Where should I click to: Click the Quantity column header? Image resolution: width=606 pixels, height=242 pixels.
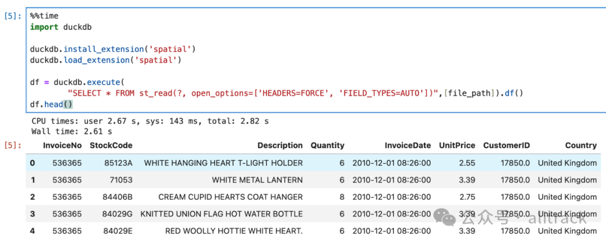pyautogui.click(x=328, y=145)
